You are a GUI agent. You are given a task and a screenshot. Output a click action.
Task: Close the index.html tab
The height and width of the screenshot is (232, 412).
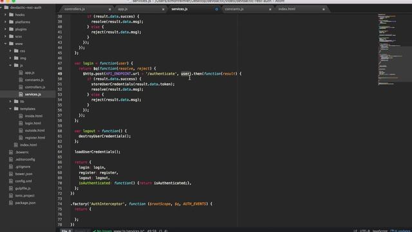[323, 9]
